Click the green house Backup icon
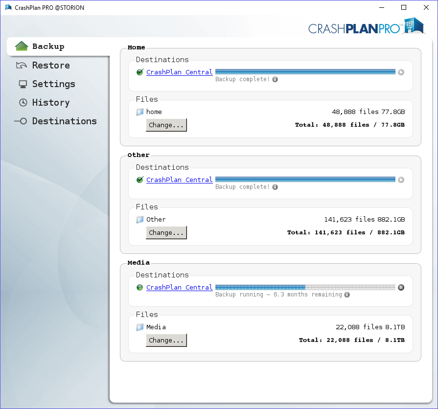438x409 pixels. tap(22, 46)
